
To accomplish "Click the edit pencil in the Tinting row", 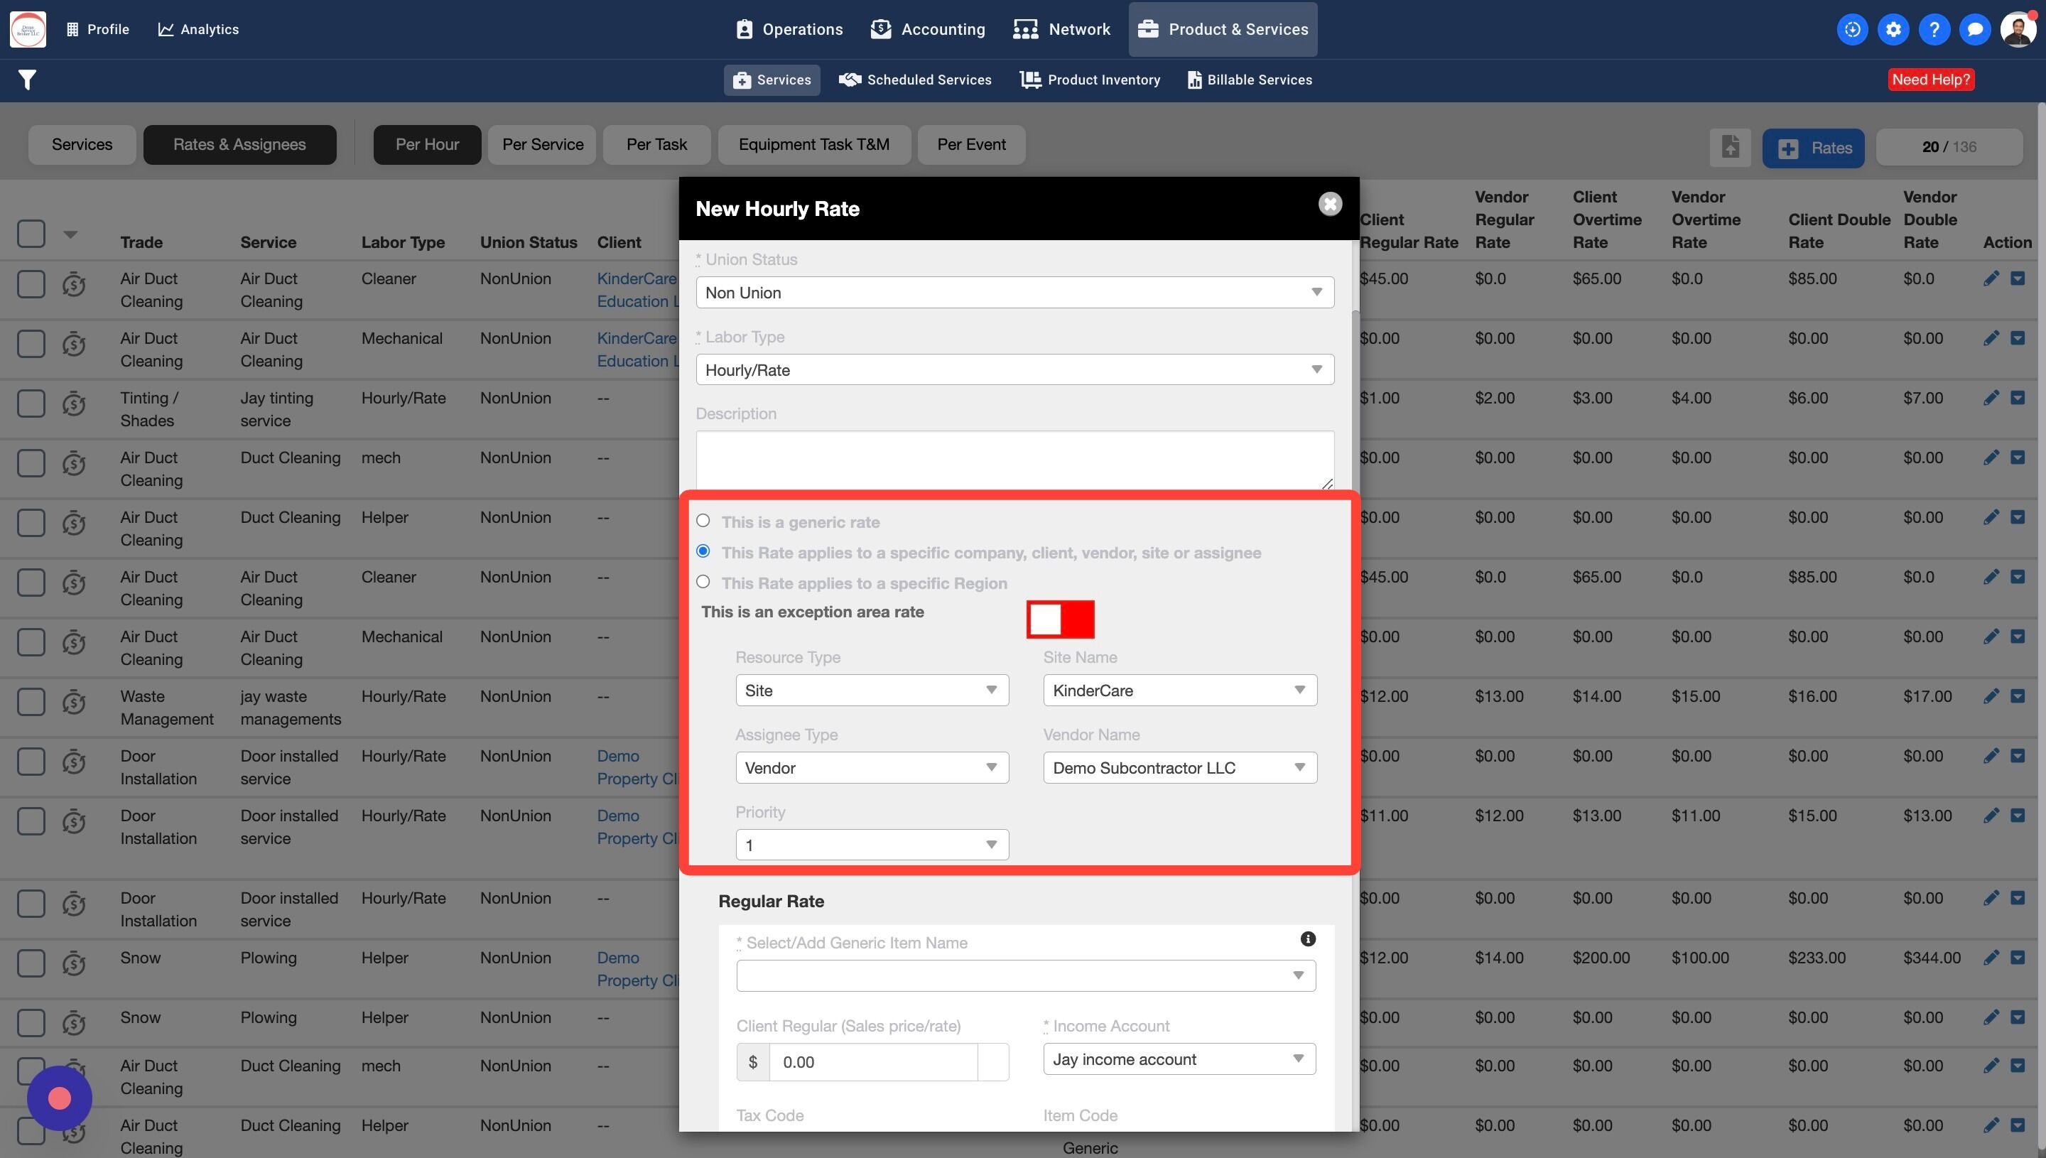I will [x=1991, y=398].
